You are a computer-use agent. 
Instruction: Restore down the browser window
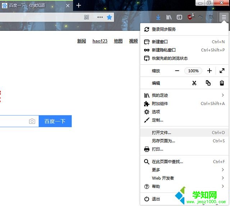[209, 3]
